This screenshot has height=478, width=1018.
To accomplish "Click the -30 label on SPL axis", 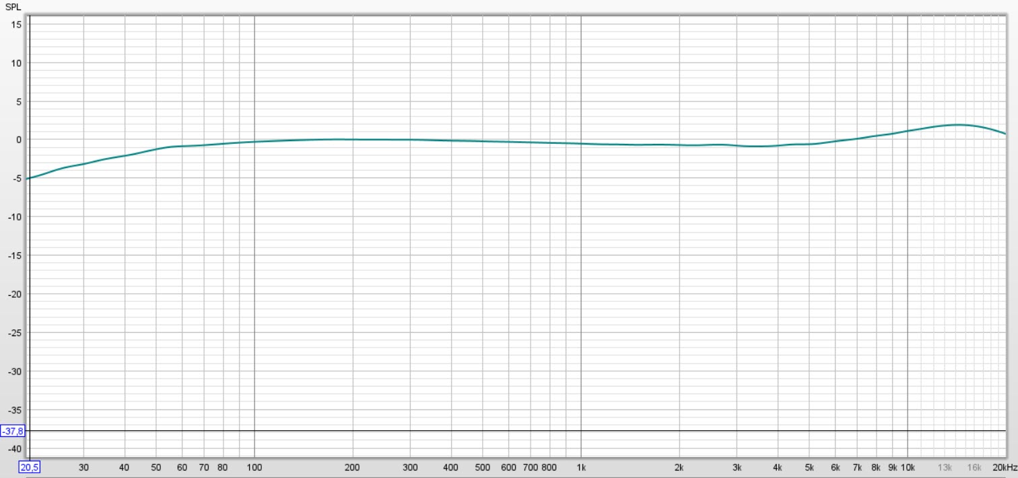I will point(16,371).
